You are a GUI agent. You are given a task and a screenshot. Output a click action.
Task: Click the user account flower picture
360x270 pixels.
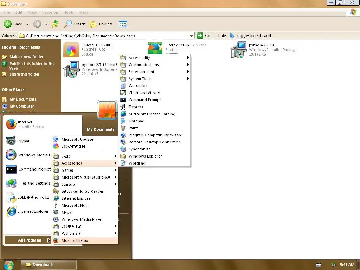(107, 110)
